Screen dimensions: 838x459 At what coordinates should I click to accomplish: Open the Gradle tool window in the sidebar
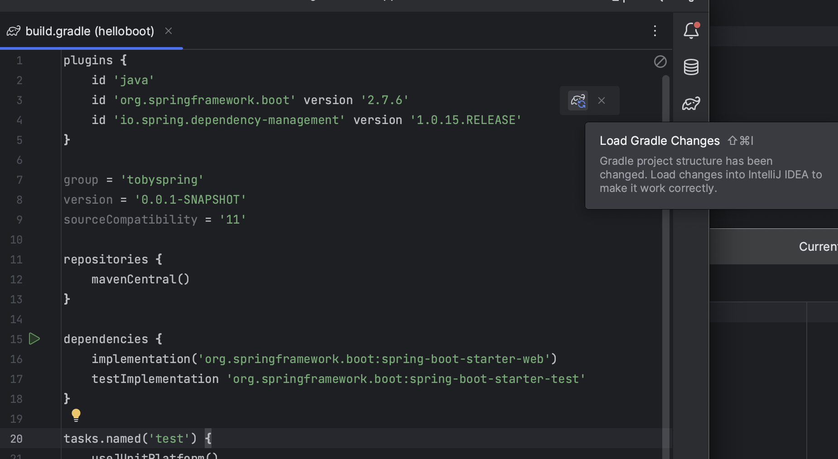point(691,104)
